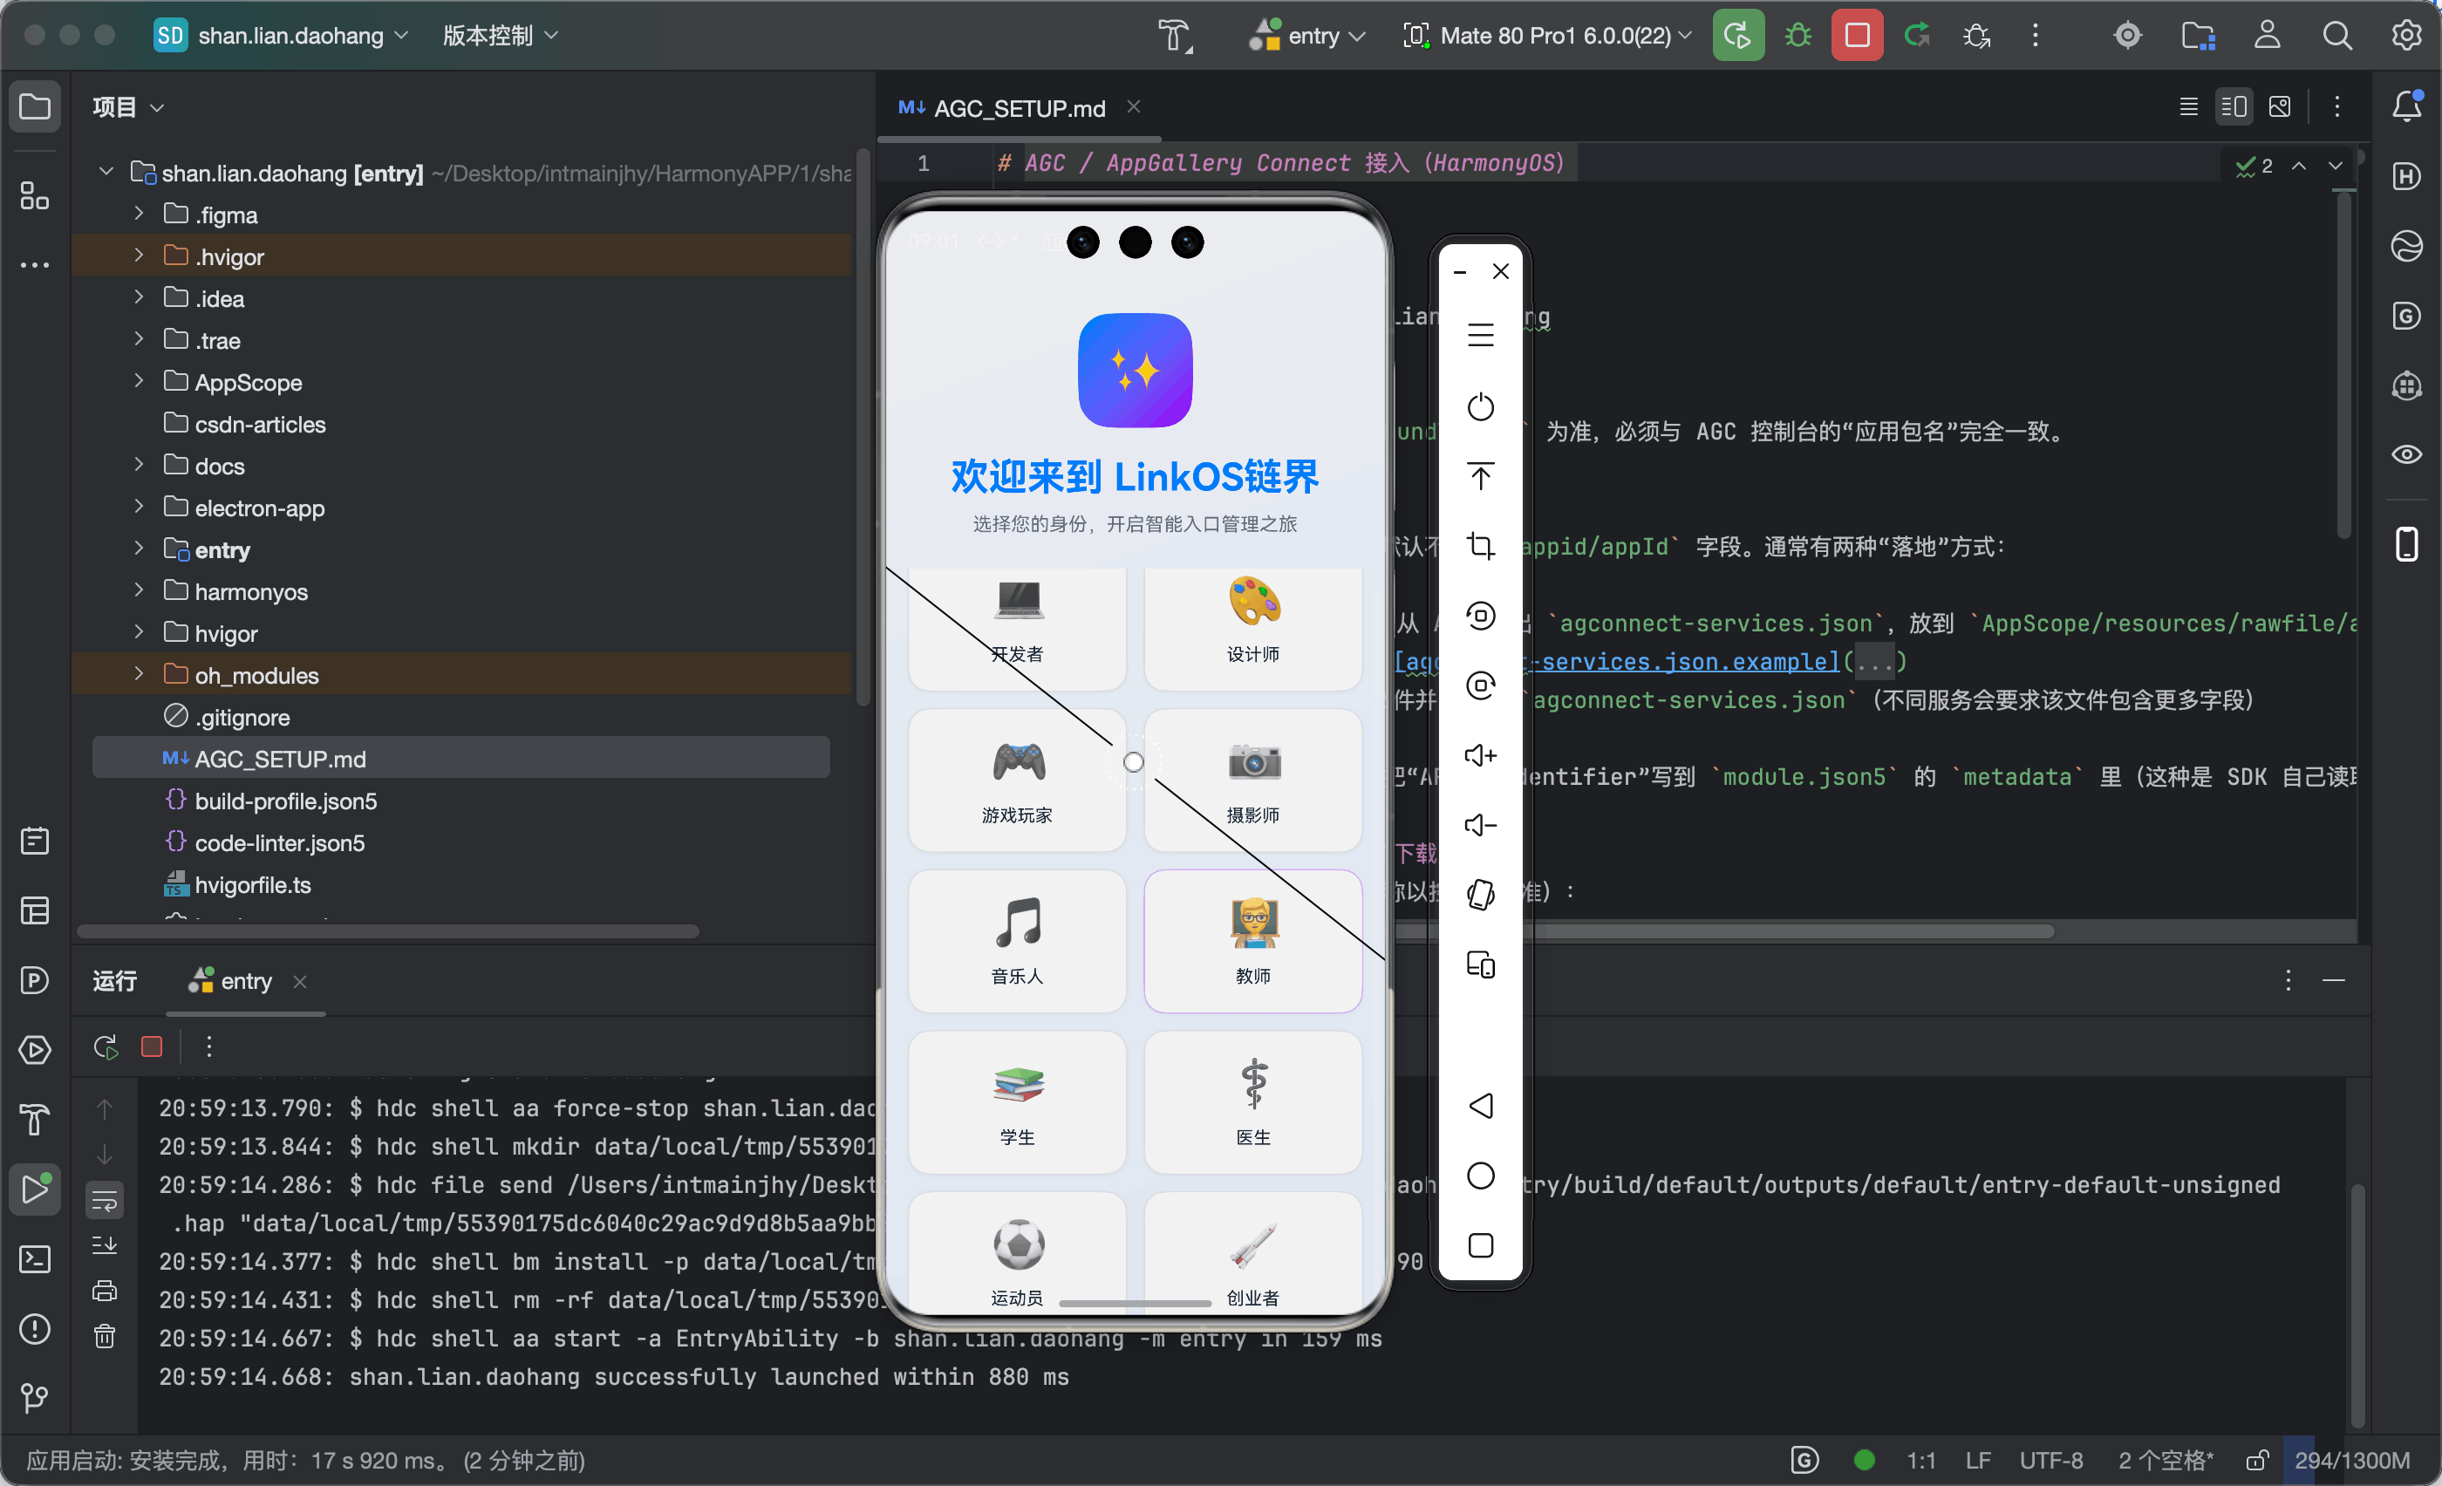Image resolution: width=2442 pixels, height=1486 pixels.
Task: Open the Git branch tool window
Action: 35,1398
